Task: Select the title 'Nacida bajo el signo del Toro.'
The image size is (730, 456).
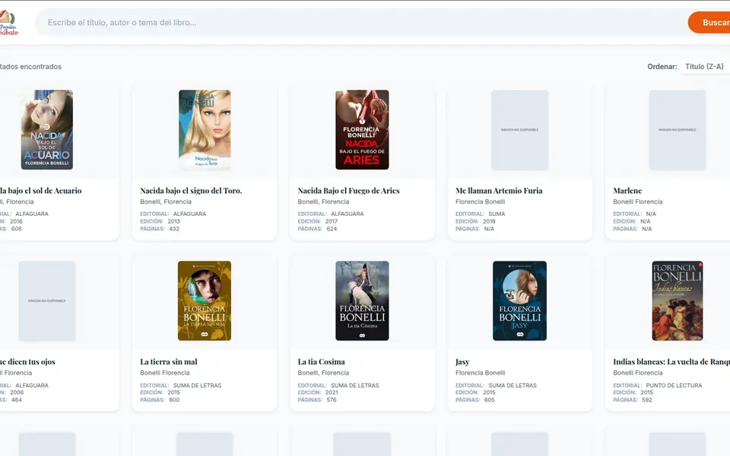Action: 191,190
